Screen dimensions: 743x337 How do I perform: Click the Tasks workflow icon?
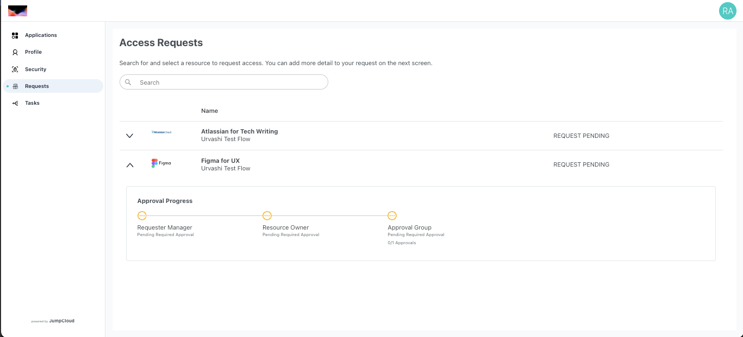click(x=15, y=103)
